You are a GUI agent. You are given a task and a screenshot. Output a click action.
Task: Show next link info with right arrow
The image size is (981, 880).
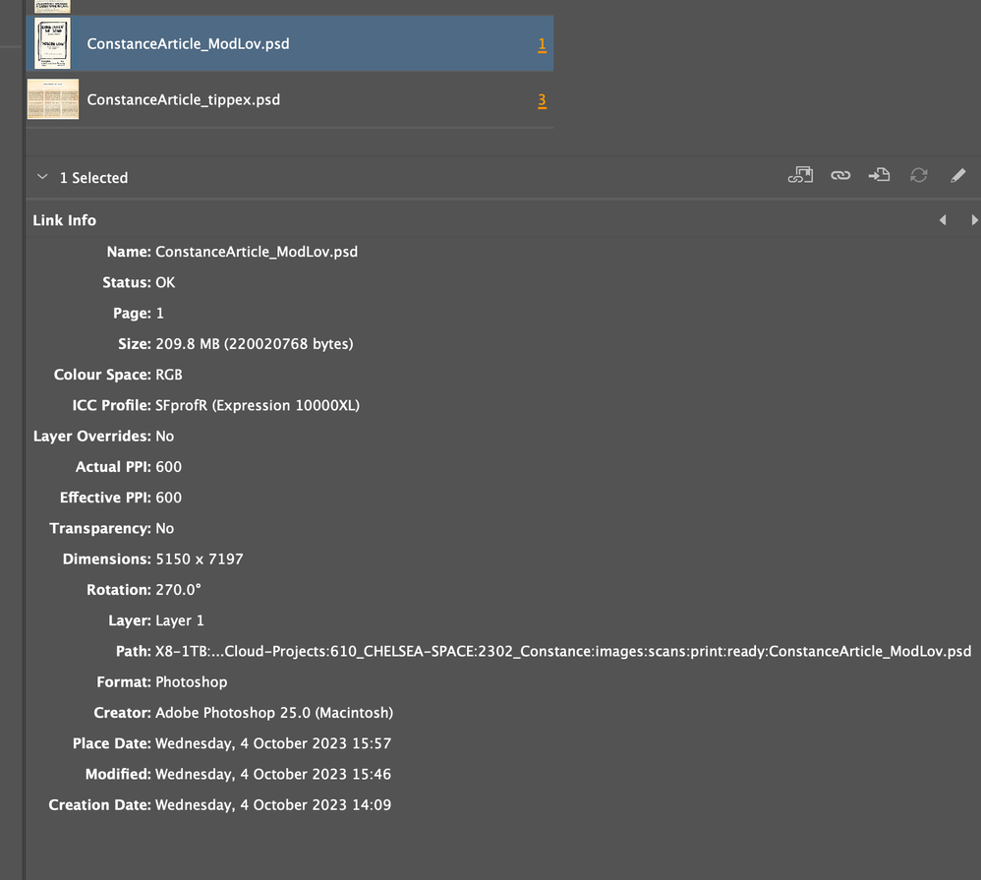974,220
